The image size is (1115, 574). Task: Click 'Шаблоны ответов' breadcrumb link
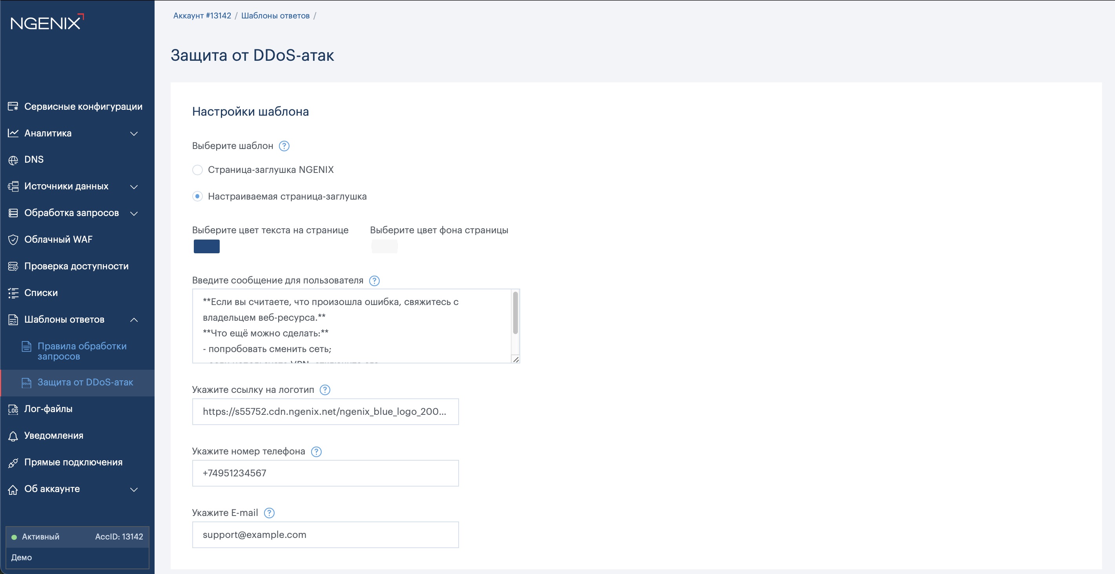click(275, 16)
